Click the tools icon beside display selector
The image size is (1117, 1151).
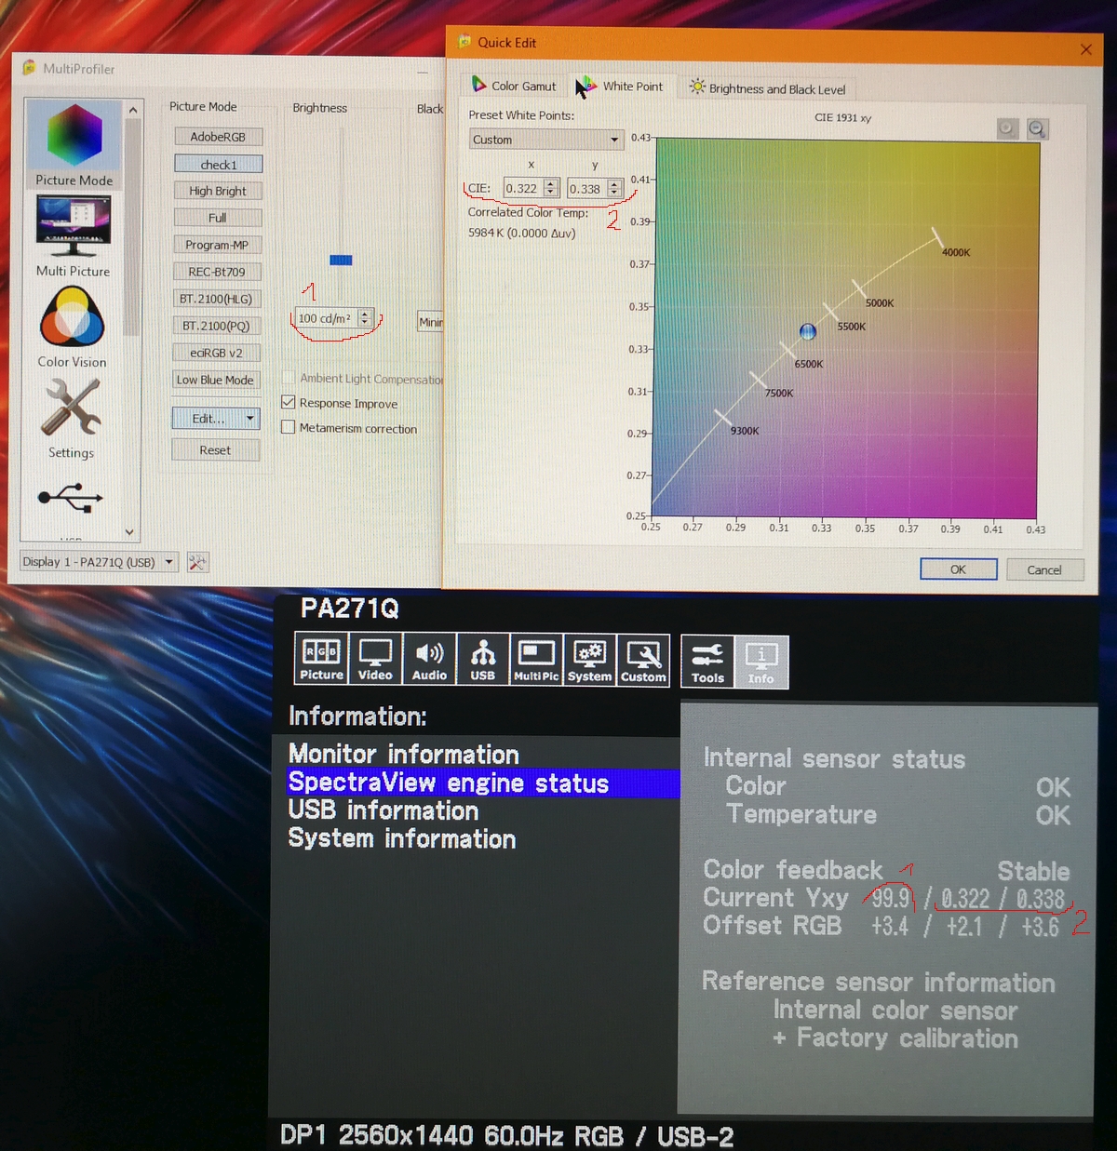(x=197, y=562)
